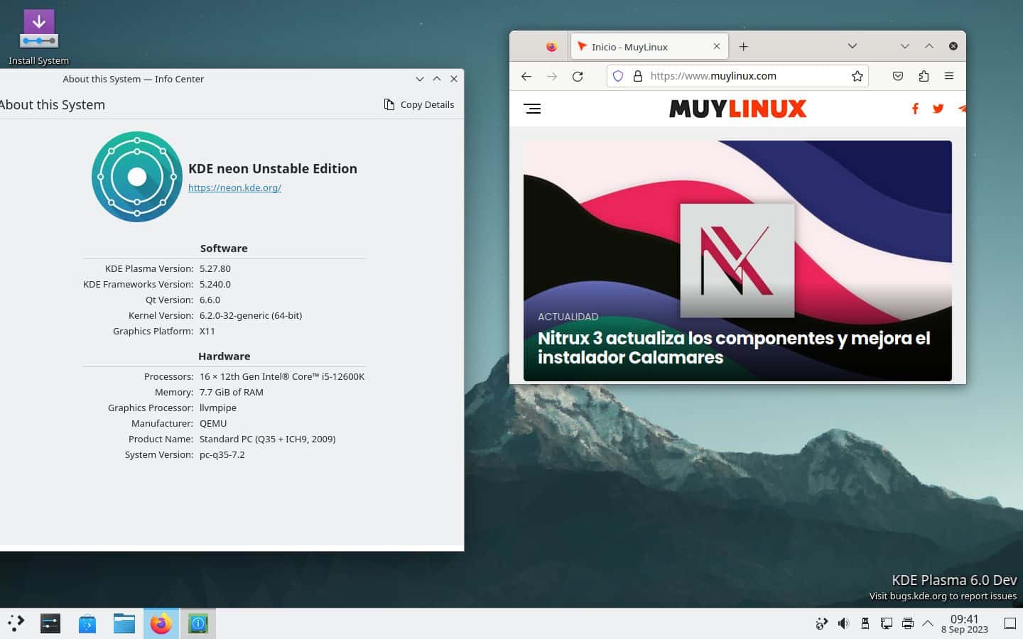Image resolution: width=1023 pixels, height=639 pixels.
Task: Switch to the Firefox taskbar entry
Action: point(161,623)
